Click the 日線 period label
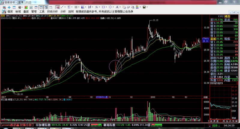The image size is (240, 129). 205,98
